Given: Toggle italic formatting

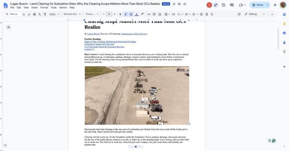Looking at the screenshot, I should 126,14.
